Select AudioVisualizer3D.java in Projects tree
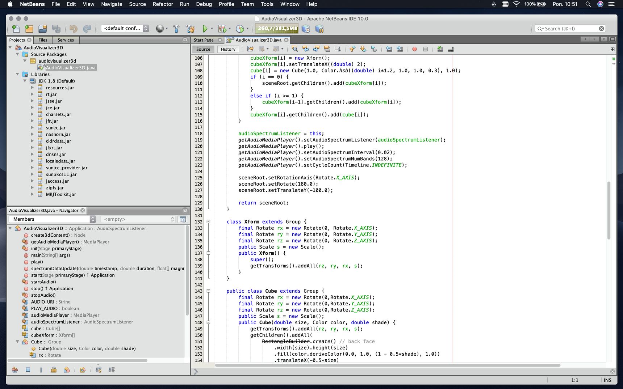This screenshot has height=389, width=623. pyautogui.click(x=70, y=68)
